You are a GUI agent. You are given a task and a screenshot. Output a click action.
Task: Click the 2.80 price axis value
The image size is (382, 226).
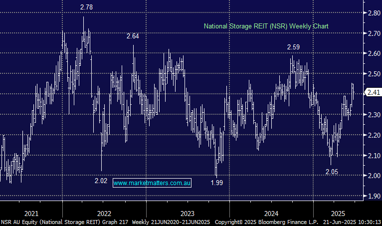point(374,12)
